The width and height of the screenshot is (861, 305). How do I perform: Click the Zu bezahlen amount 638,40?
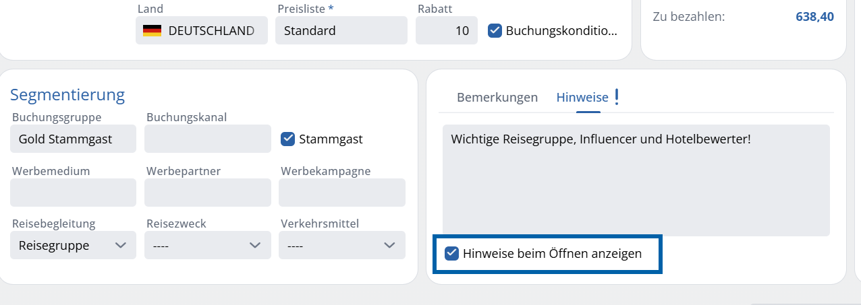tap(814, 16)
